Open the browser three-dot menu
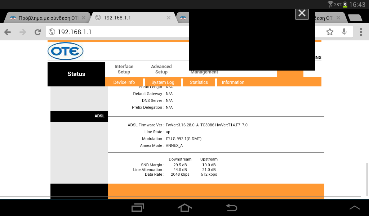This screenshot has width=369, height=216. pyautogui.click(x=361, y=32)
